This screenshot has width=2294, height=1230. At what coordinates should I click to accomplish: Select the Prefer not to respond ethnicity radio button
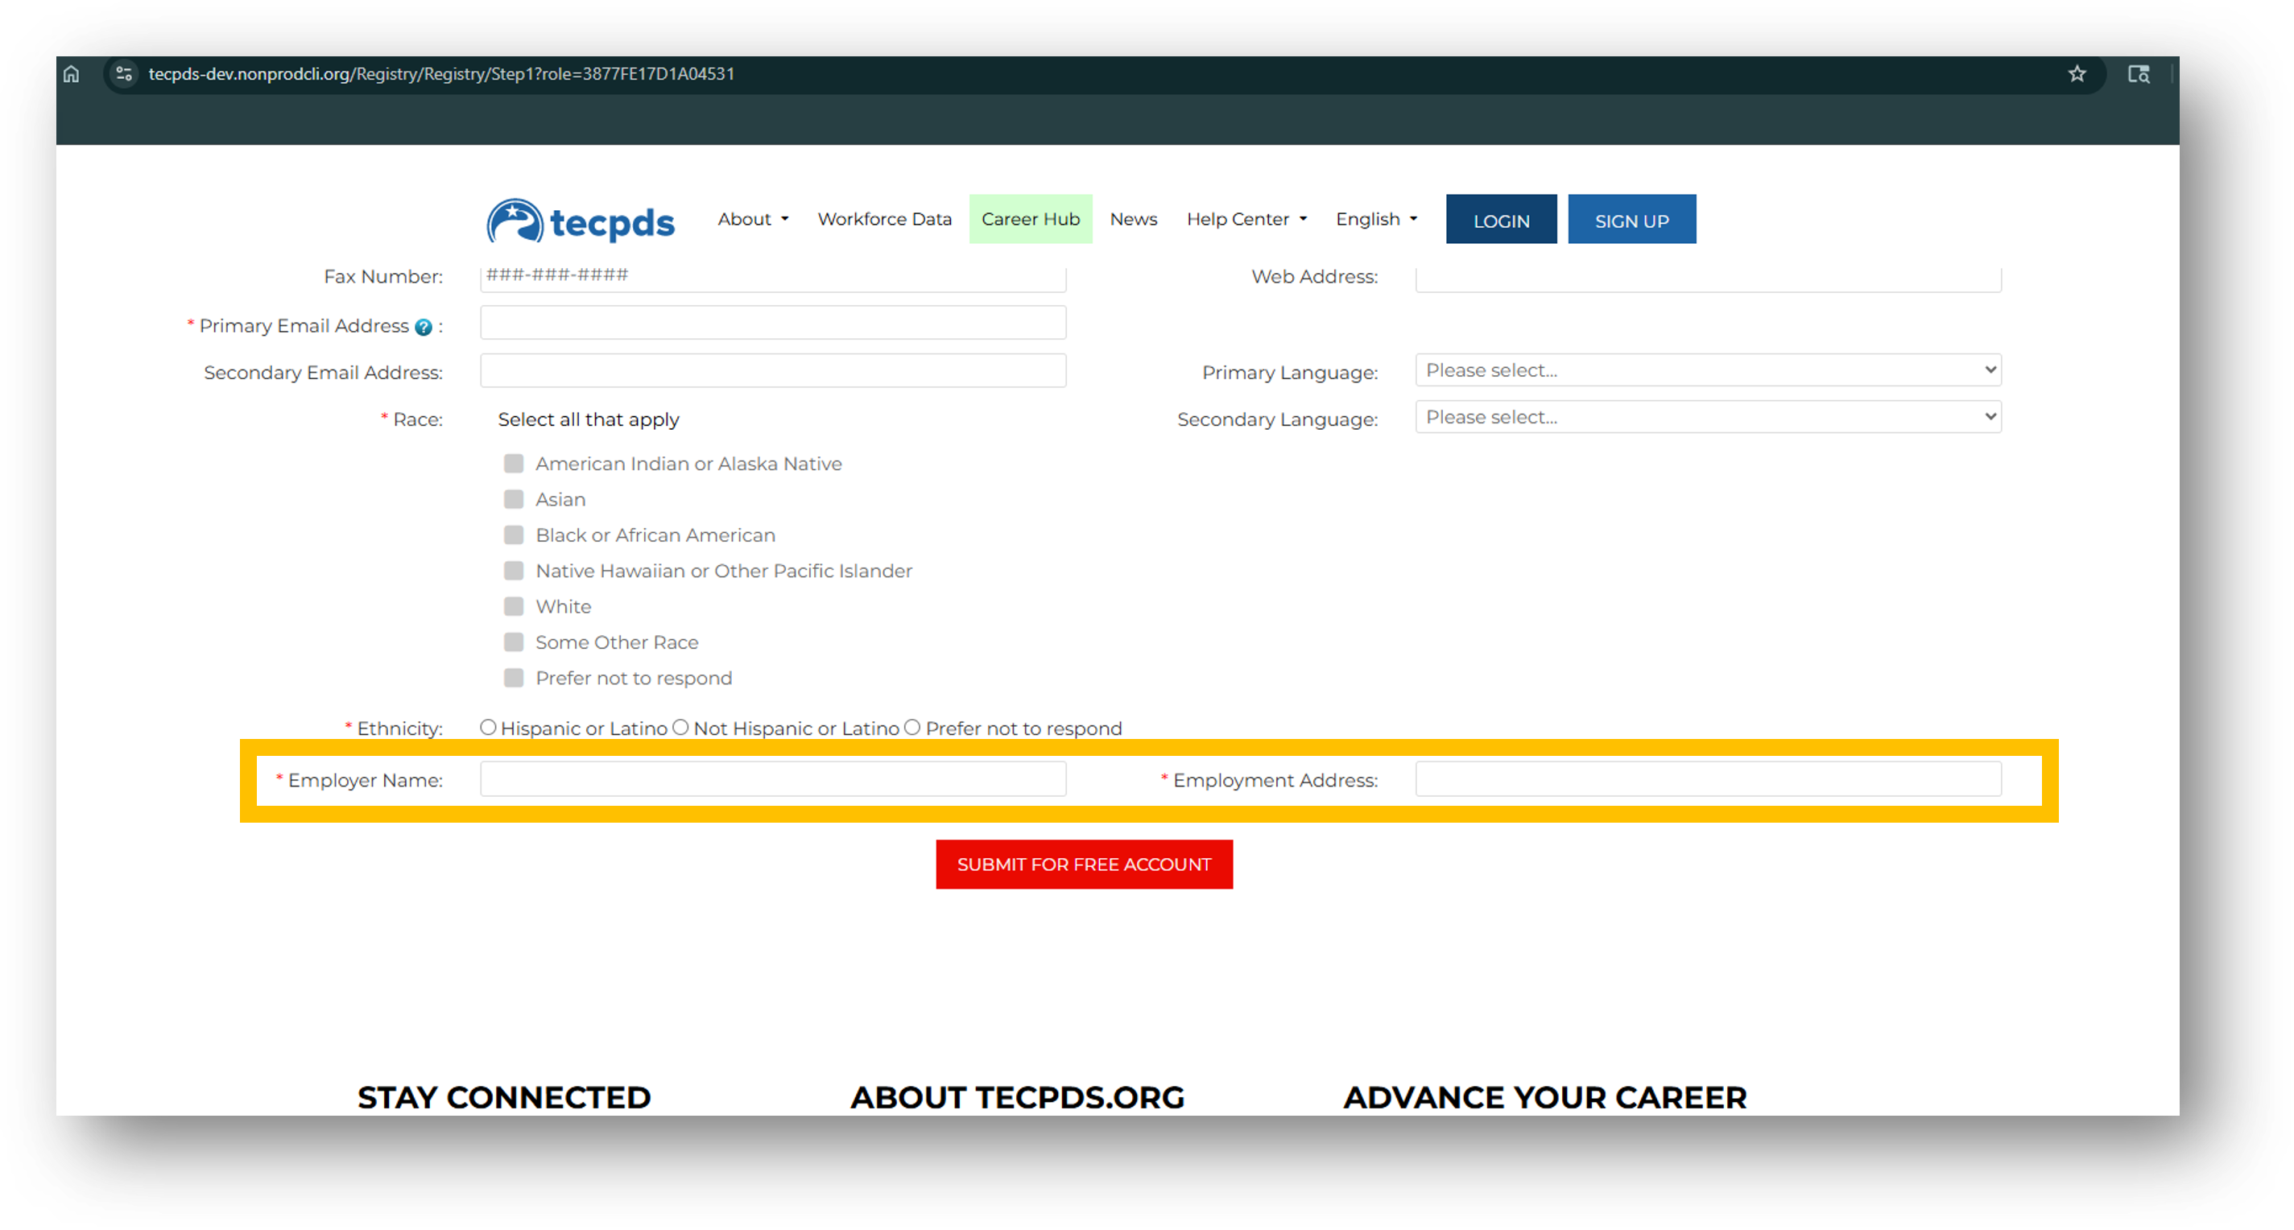(x=913, y=727)
